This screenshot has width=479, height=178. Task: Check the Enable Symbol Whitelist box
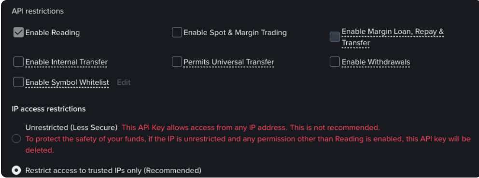click(x=19, y=82)
